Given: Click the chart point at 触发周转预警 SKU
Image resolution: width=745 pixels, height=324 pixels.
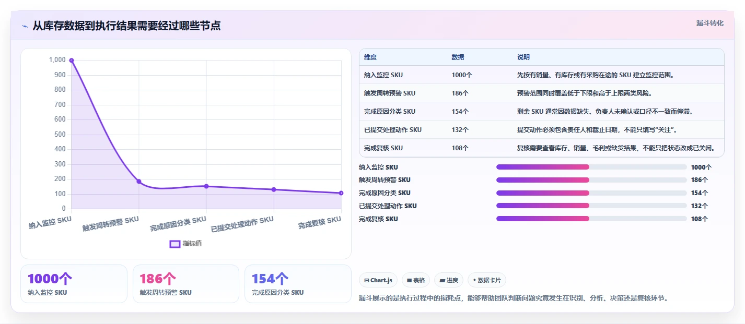Looking at the screenshot, I should coord(139,182).
